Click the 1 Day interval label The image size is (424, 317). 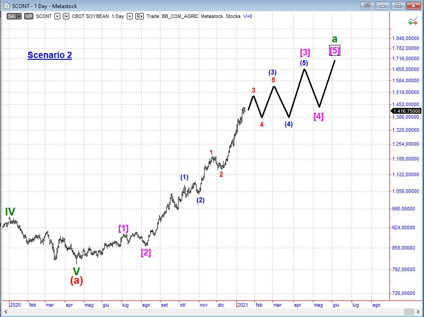(118, 16)
